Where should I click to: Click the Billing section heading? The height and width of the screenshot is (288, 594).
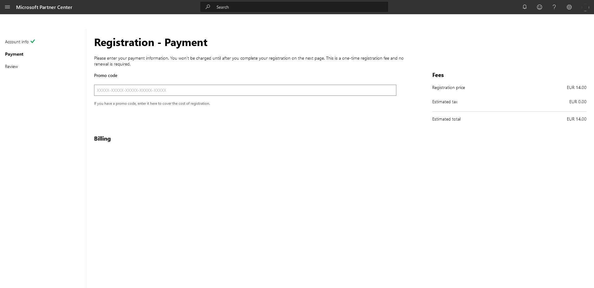(x=102, y=138)
